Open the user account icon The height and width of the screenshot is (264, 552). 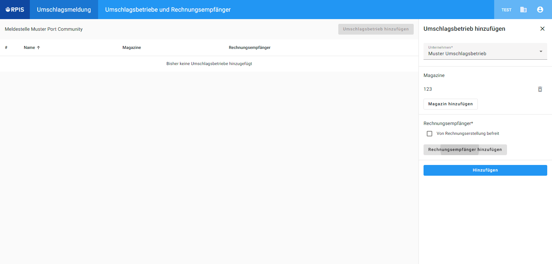point(540,10)
